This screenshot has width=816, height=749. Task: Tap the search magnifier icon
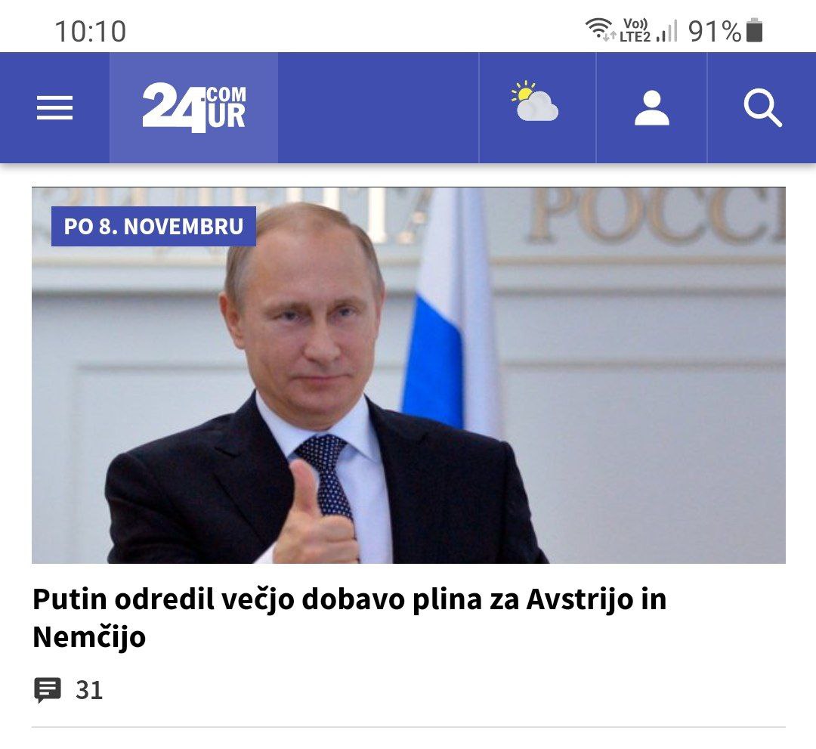click(762, 108)
